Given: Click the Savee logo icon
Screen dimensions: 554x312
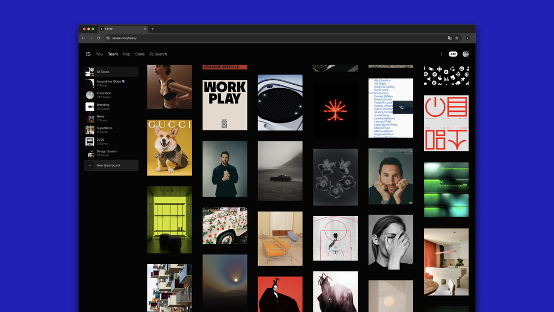Looking at the screenshot, I should (88, 54).
